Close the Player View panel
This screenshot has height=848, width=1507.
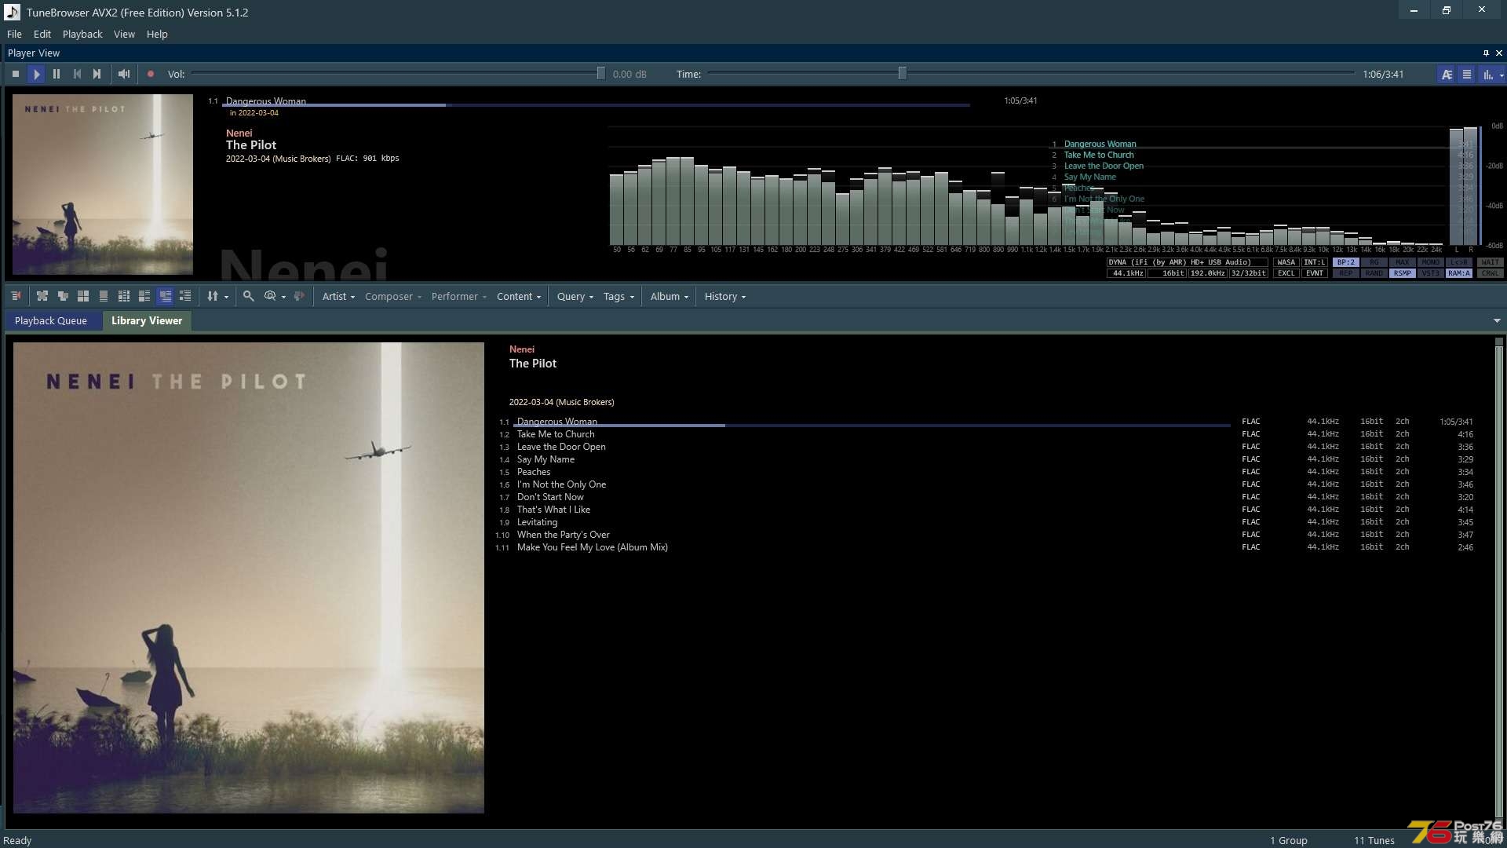pos(1499,53)
